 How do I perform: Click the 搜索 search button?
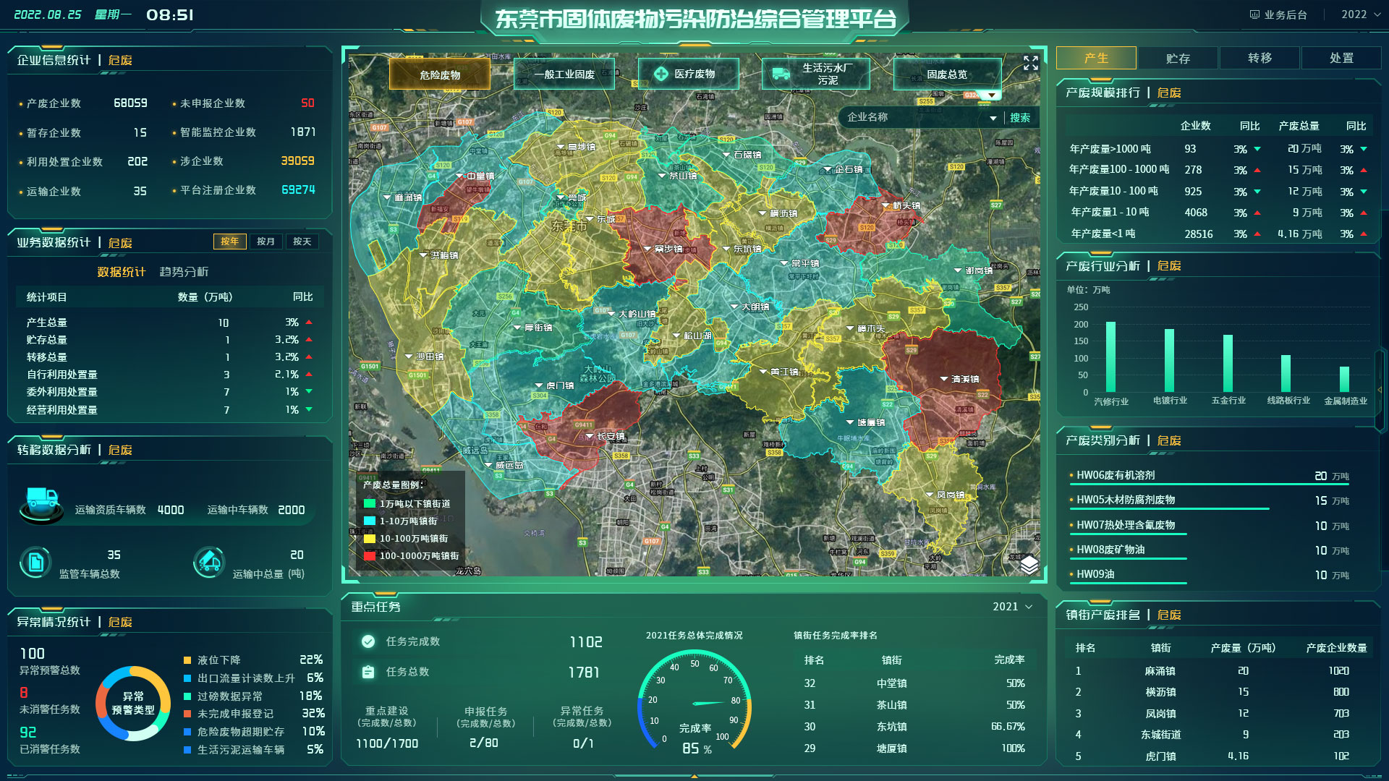point(1020,118)
